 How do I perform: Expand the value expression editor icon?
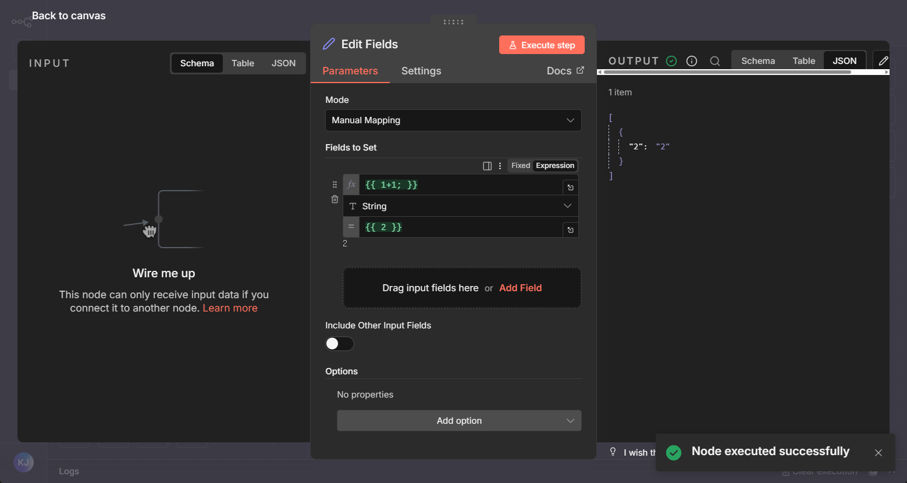point(570,229)
